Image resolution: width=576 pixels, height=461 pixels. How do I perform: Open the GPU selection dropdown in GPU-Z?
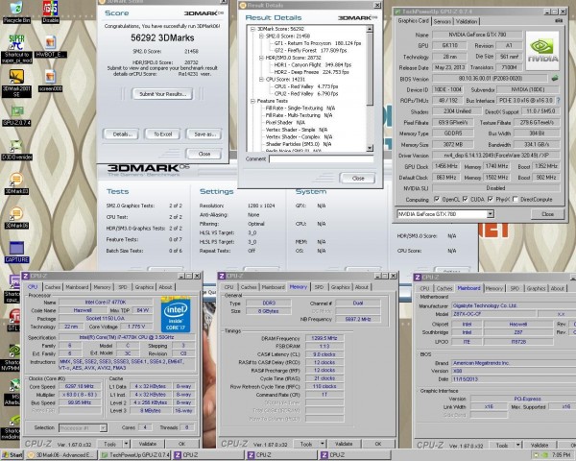pos(490,214)
